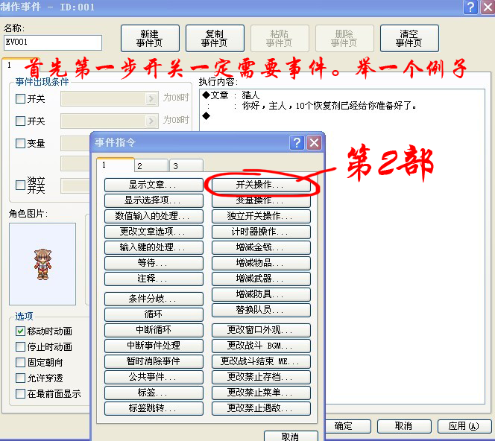Select the character sprite image
This screenshot has height=441, width=495.
tap(42, 264)
